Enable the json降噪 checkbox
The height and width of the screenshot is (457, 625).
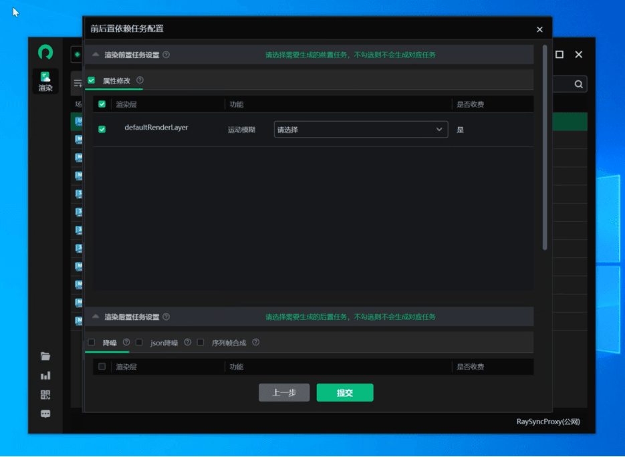[x=139, y=343]
